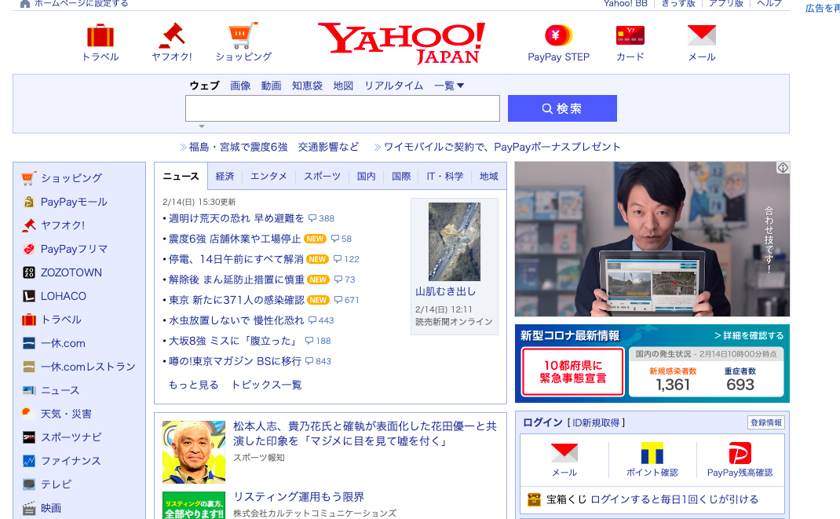Choose 画像 search type above search box
The height and width of the screenshot is (519, 840).
pos(240,86)
